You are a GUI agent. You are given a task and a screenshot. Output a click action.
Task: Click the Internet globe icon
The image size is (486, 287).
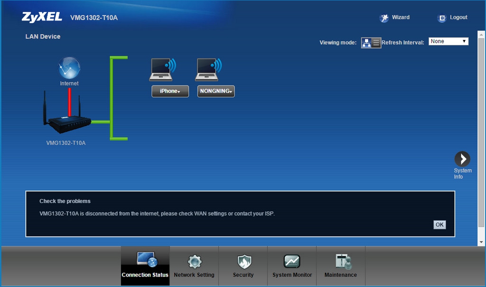tap(69, 68)
